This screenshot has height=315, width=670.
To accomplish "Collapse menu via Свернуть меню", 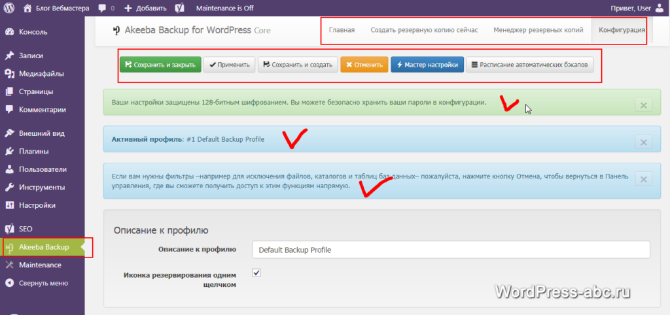I will coord(43,283).
